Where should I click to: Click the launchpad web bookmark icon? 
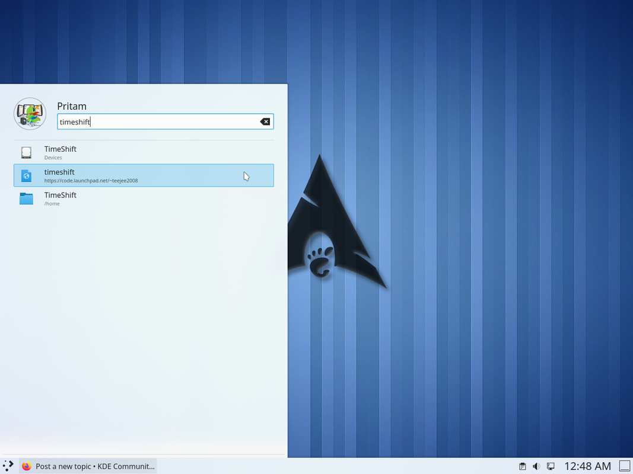coord(26,176)
